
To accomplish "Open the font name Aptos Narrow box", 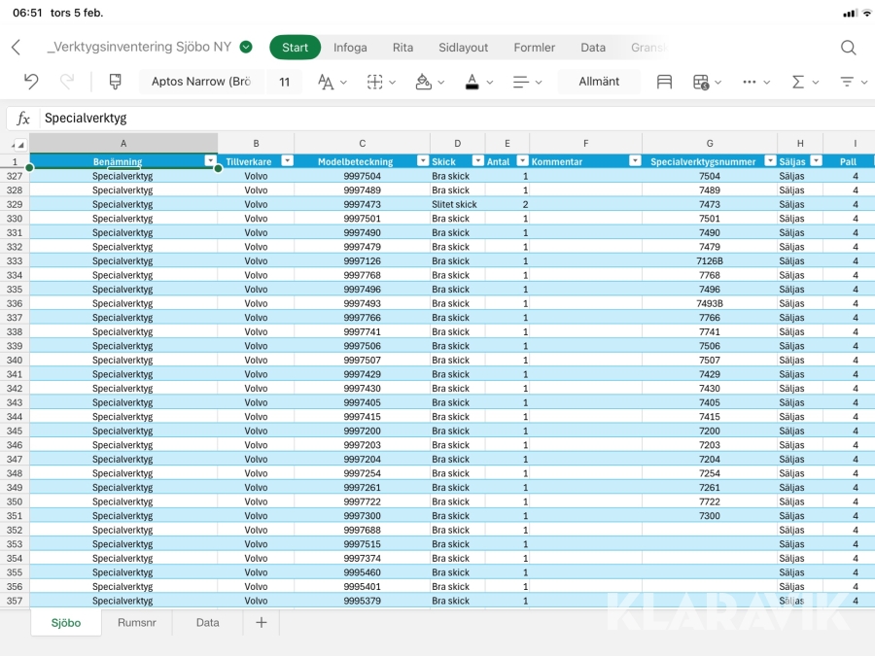I will [x=201, y=82].
